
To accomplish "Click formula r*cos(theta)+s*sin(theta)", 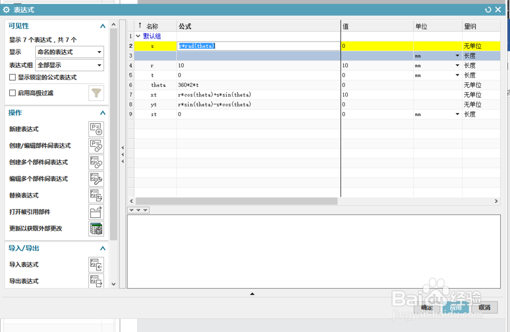I will pos(215,95).
